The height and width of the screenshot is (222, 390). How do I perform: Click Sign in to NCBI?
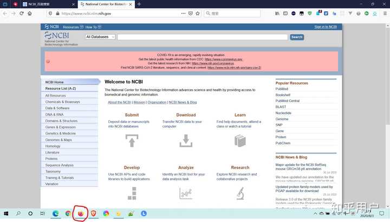[x=326, y=27]
